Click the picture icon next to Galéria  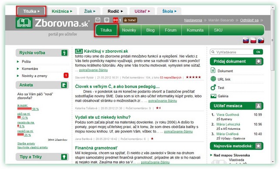pyautogui.click(x=213, y=96)
